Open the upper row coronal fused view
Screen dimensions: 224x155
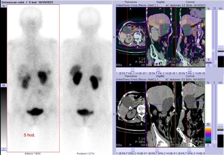tap(190, 37)
